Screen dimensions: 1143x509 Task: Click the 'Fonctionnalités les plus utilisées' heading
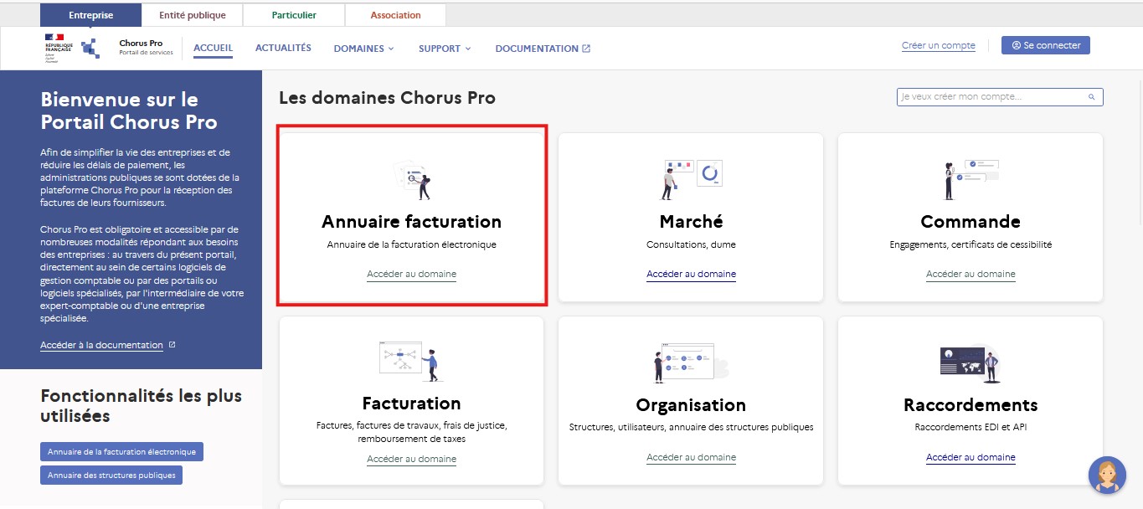click(141, 406)
